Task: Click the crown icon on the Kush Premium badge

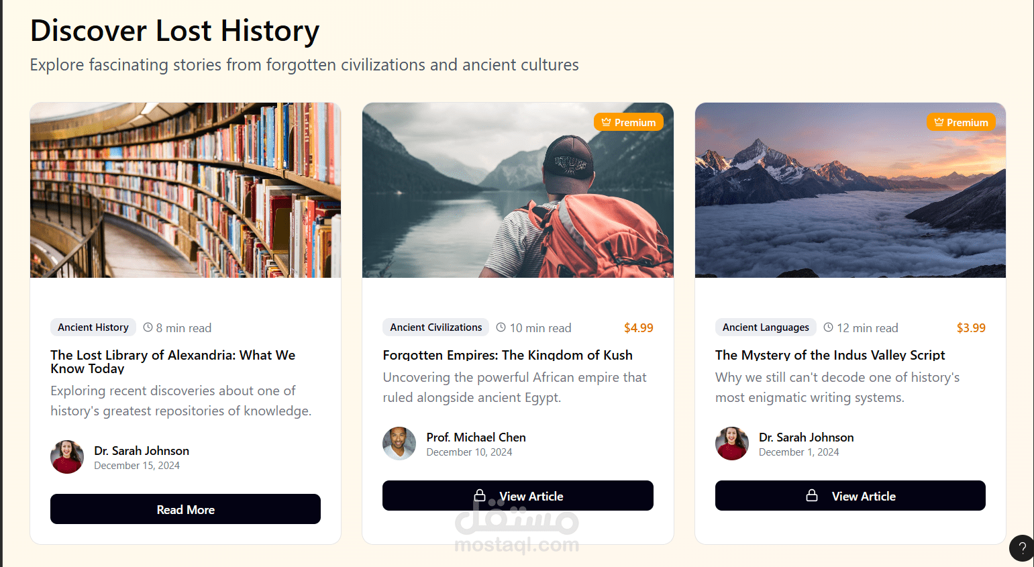Action: (x=606, y=121)
